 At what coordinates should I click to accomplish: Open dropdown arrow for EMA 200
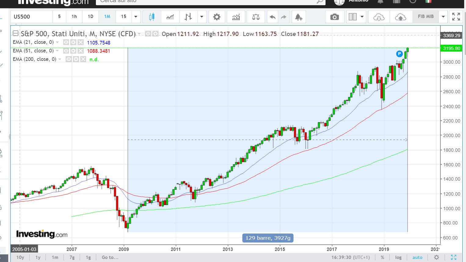(x=60, y=59)
